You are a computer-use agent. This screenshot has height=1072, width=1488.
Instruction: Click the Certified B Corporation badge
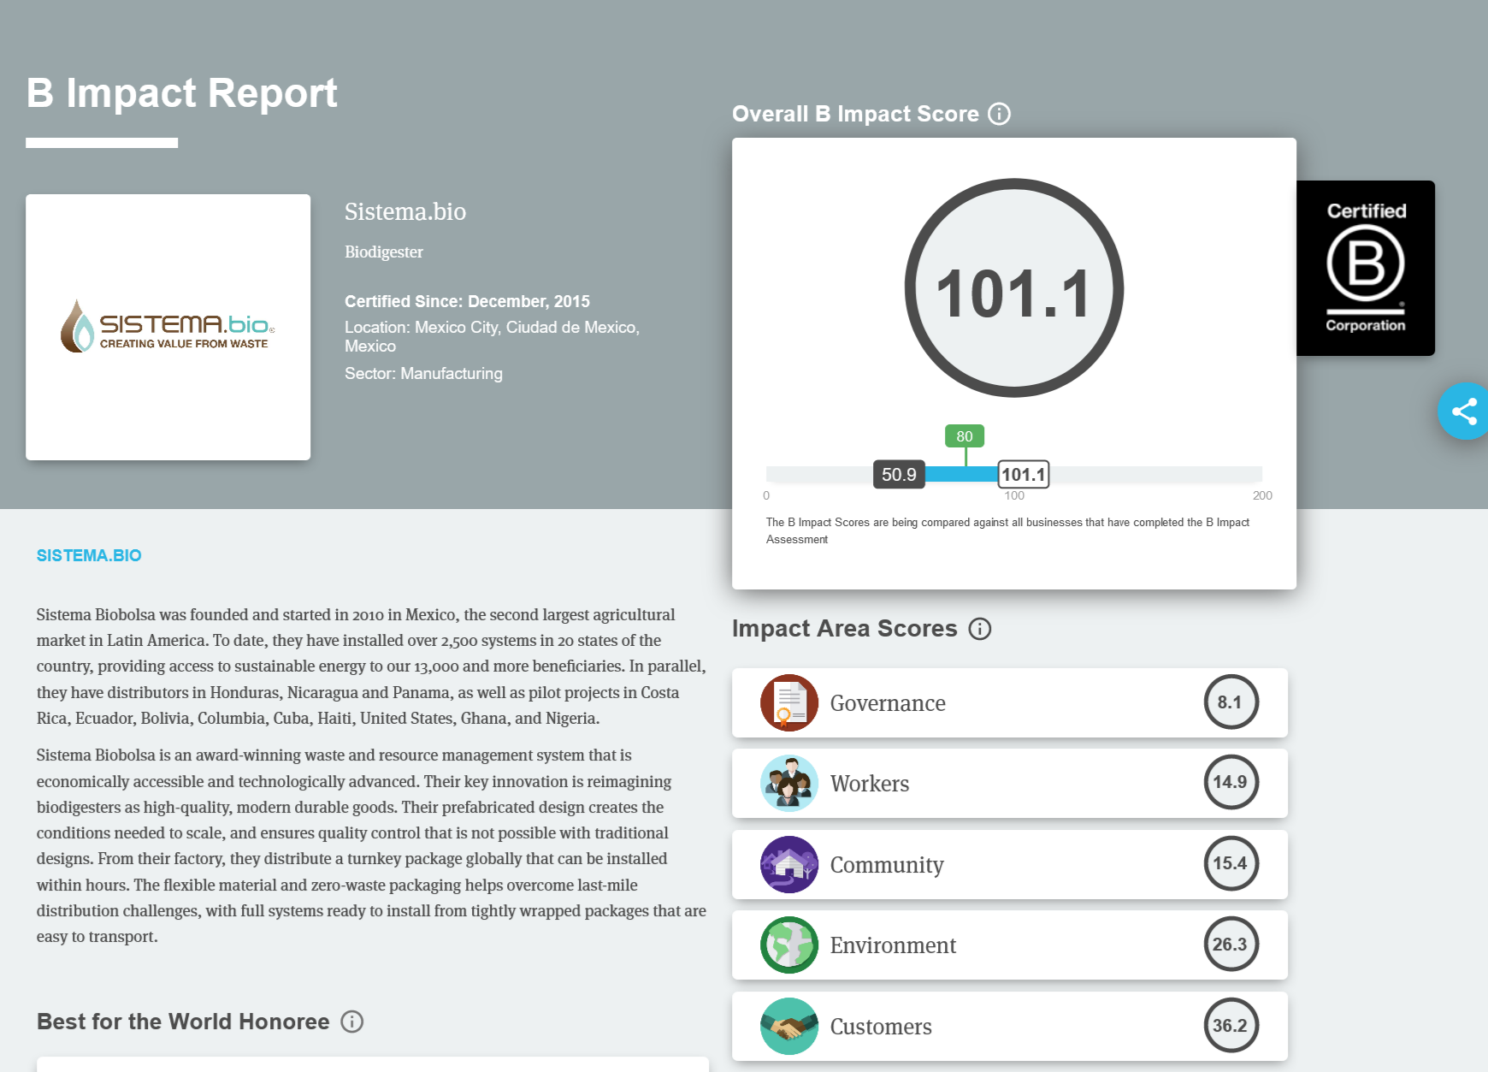1366,268
